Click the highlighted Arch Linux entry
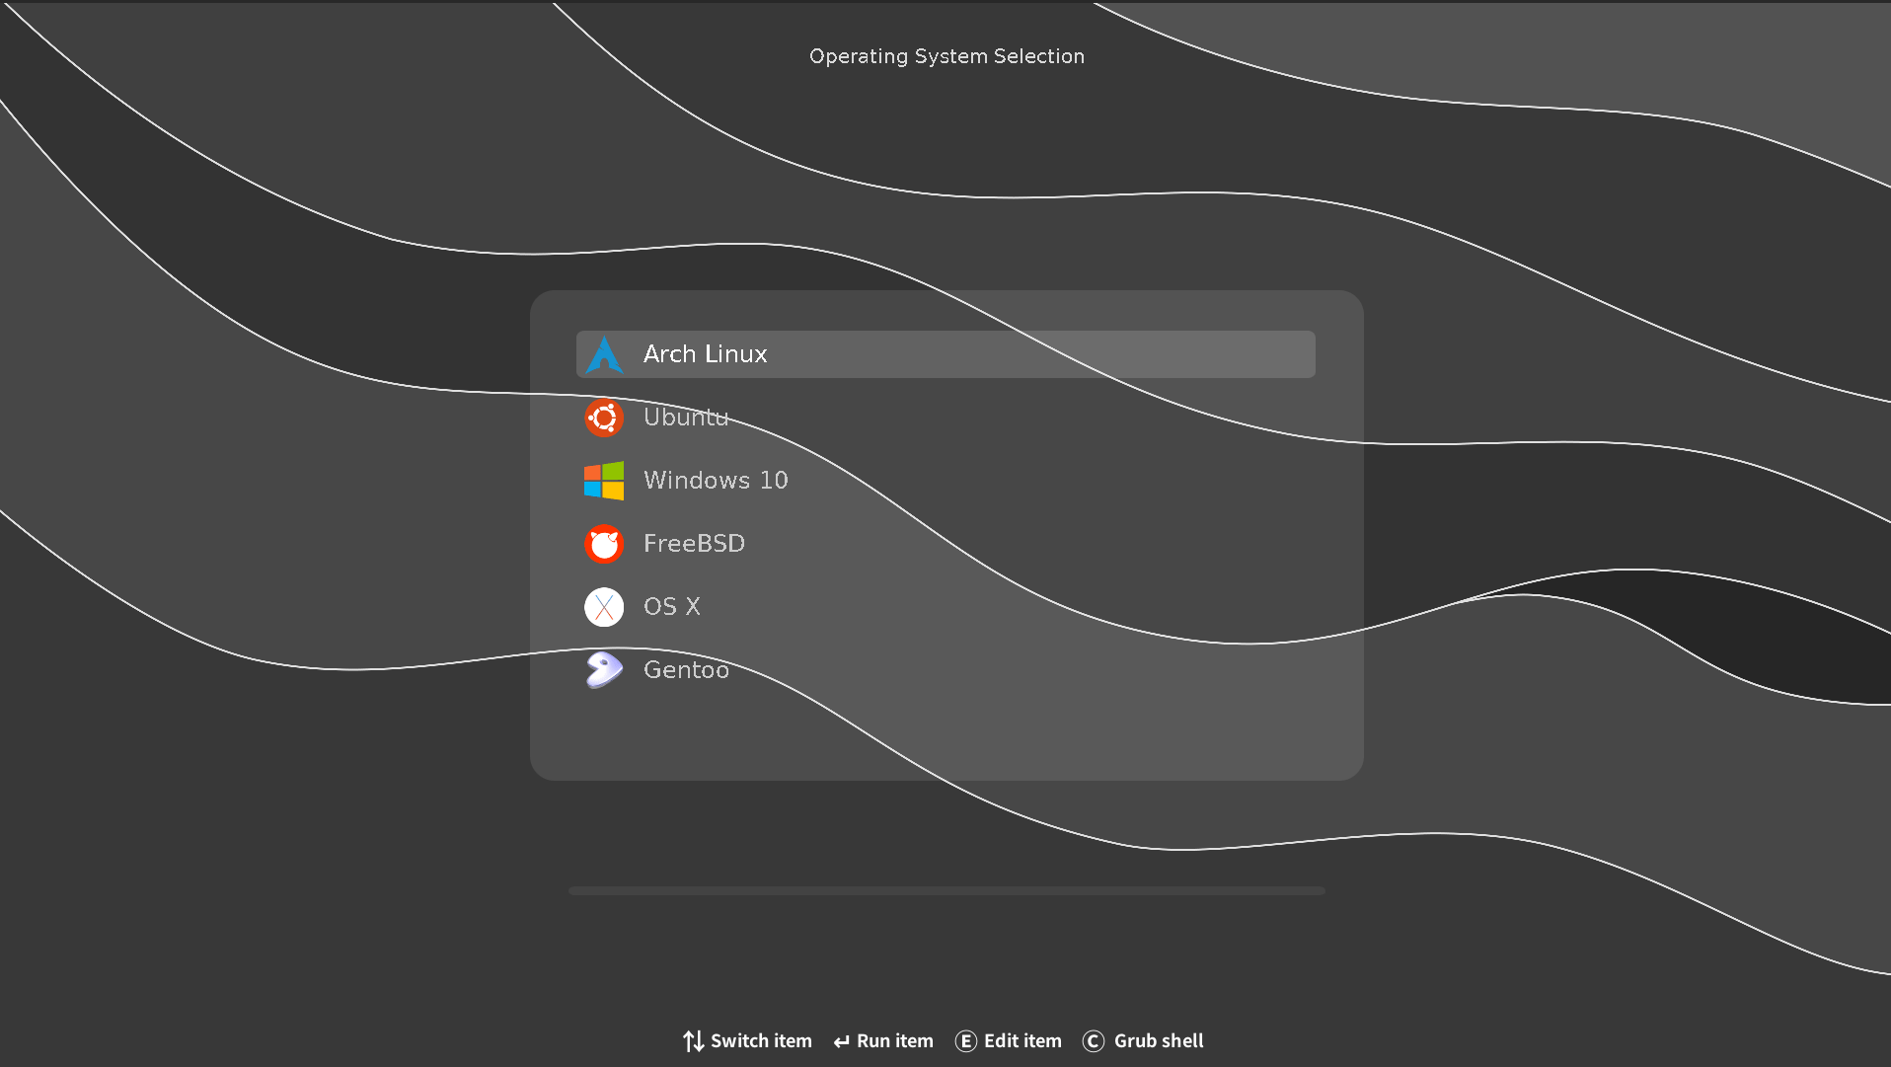Image resolution: width=1891 pixels, height=1067 pixels. pos(945,353)
